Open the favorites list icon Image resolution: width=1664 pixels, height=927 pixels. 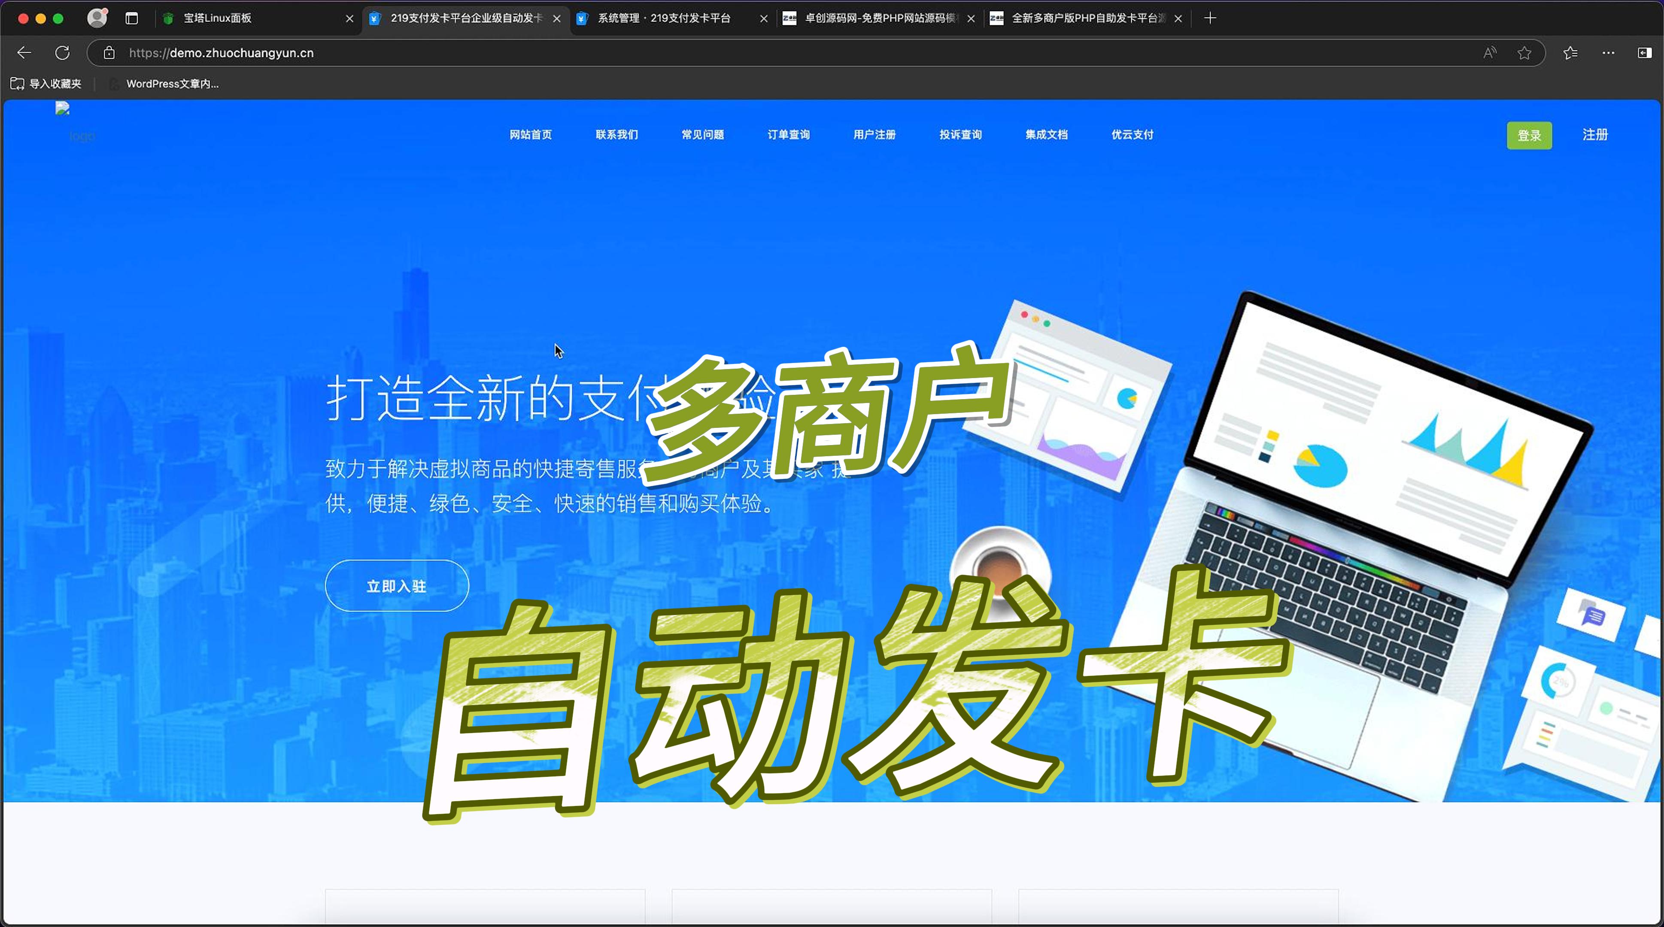pos(1571,53)
